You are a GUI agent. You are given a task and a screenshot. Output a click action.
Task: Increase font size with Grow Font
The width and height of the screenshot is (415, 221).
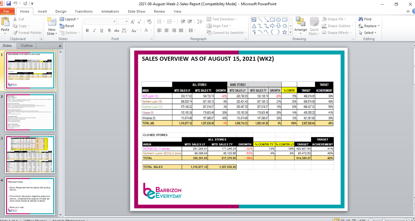click(133, 22)
